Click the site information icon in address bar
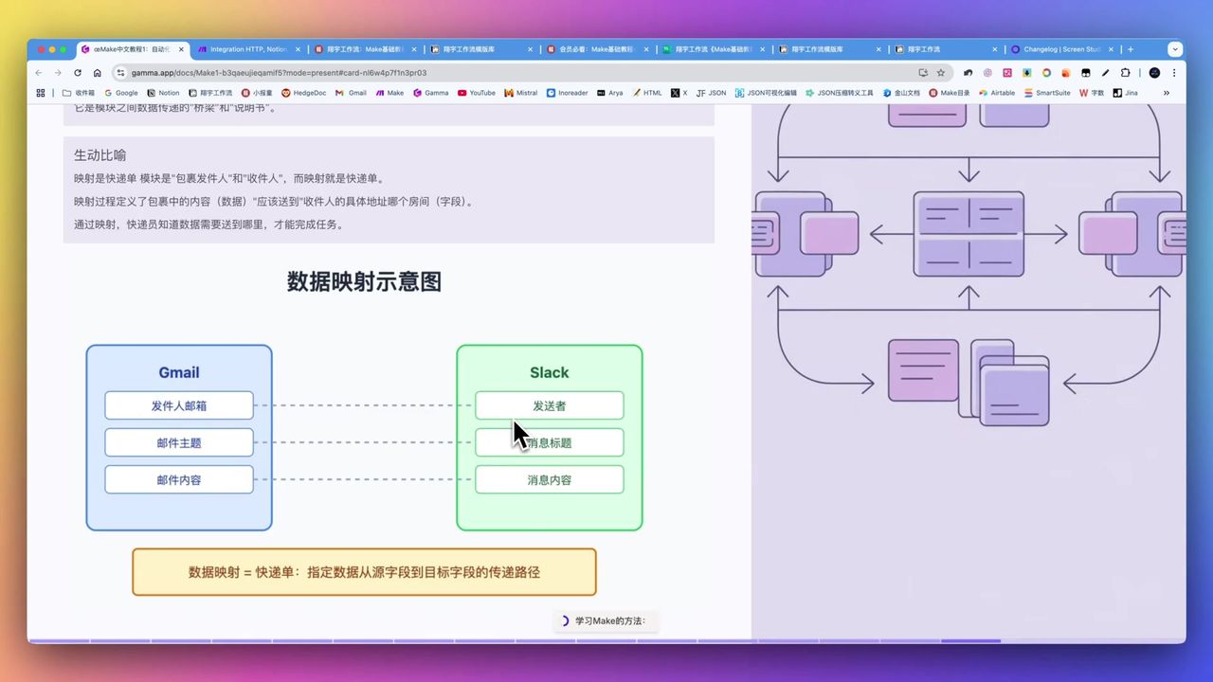This screenshot has height=682, width=1213. point(120,73)
